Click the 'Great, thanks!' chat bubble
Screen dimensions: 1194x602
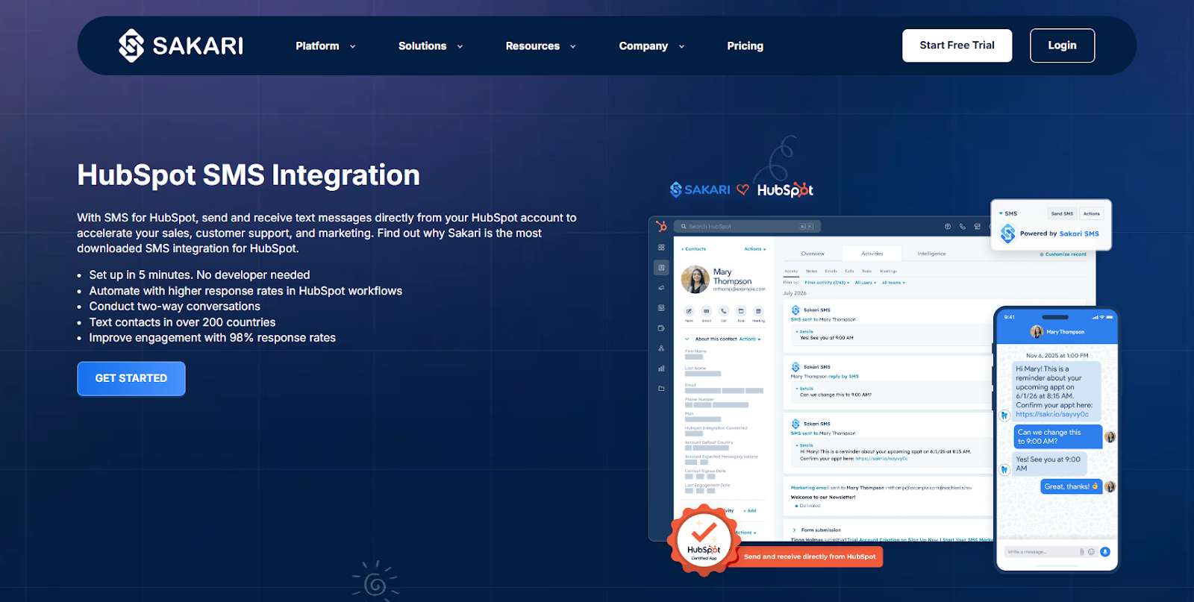click(x=1071, y=486)
